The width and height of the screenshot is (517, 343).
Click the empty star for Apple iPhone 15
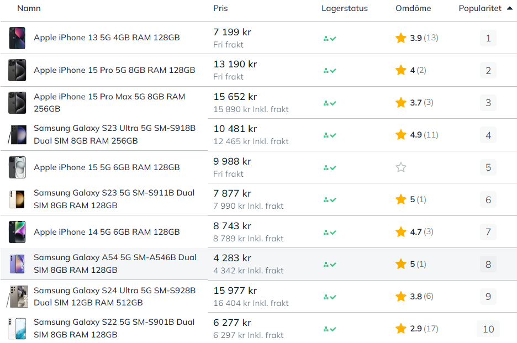[x=401, y=167]
